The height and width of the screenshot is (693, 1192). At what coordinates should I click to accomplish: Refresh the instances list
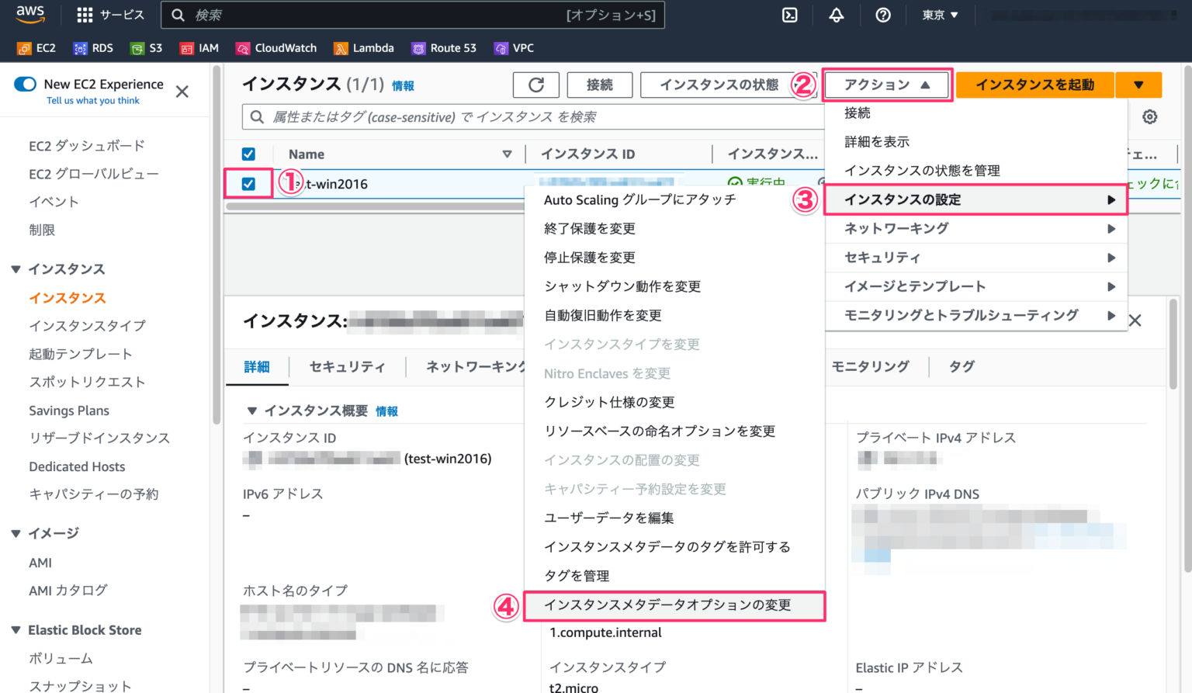535,85
